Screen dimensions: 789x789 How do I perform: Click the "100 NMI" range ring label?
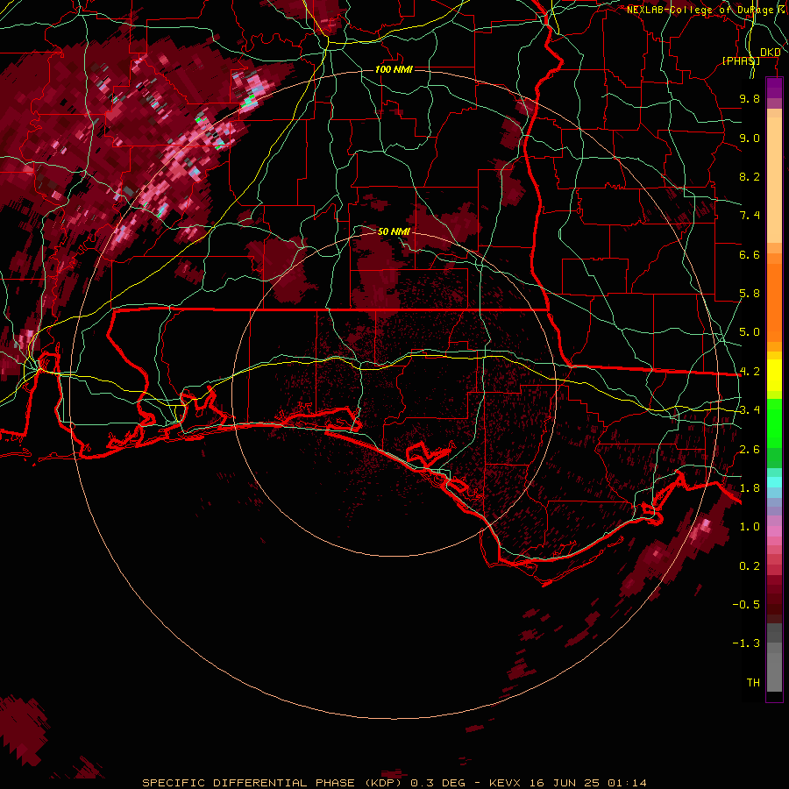coord(394,69)
